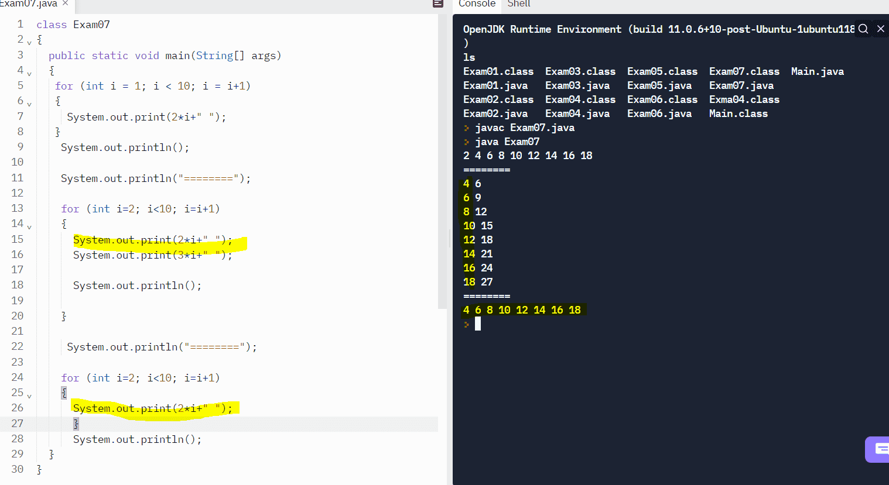Viewport: 889px width, 485px height.
Task: Click 'Exam04.java' in console listing
Action: point(577,113)
